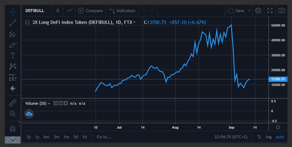
Task: Click the Compare button
Action: coord(90,11)
